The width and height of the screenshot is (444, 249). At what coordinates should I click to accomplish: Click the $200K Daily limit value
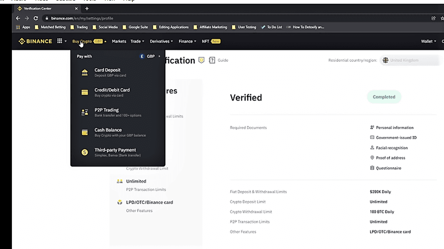[x=380, y=192]
